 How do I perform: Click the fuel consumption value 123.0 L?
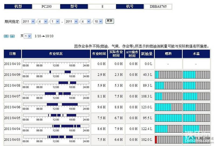(x=147, y=107)
